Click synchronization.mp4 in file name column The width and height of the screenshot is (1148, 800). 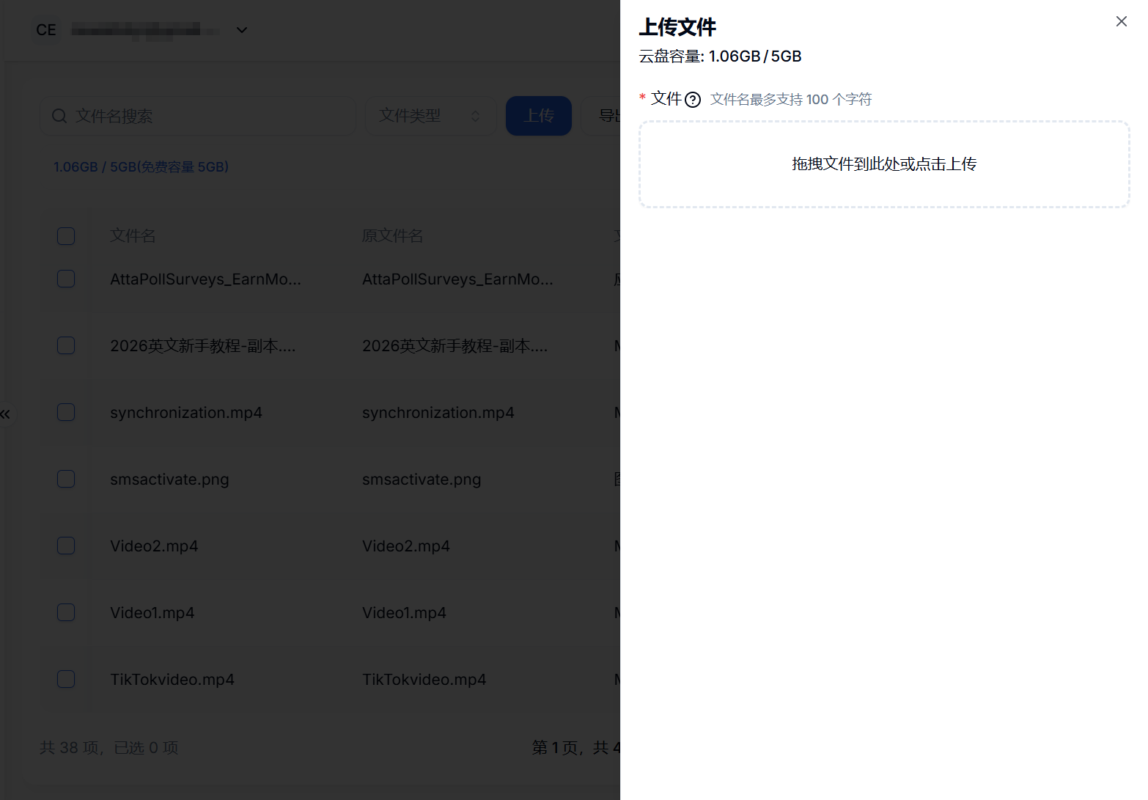(186, 413)
